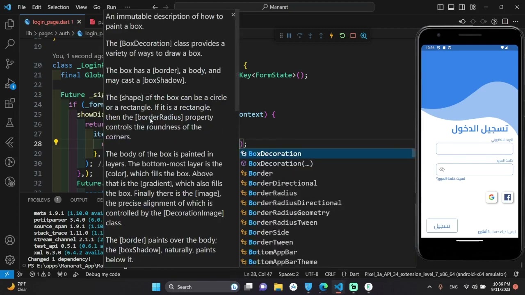Choose BottomAppBar from the suggestion list

(x=327, y=252)
